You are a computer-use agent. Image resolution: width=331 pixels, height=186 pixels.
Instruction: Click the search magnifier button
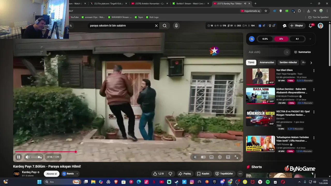(165, 26)
